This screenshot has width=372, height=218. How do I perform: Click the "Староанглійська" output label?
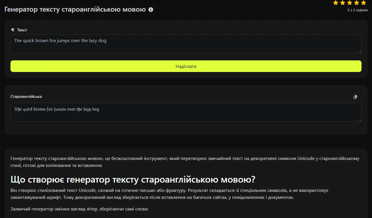(26, 96)
